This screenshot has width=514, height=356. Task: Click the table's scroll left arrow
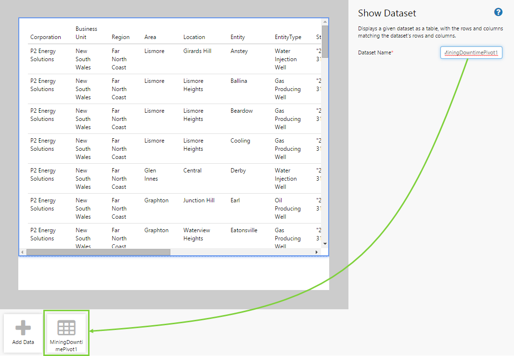coord(23,252)
